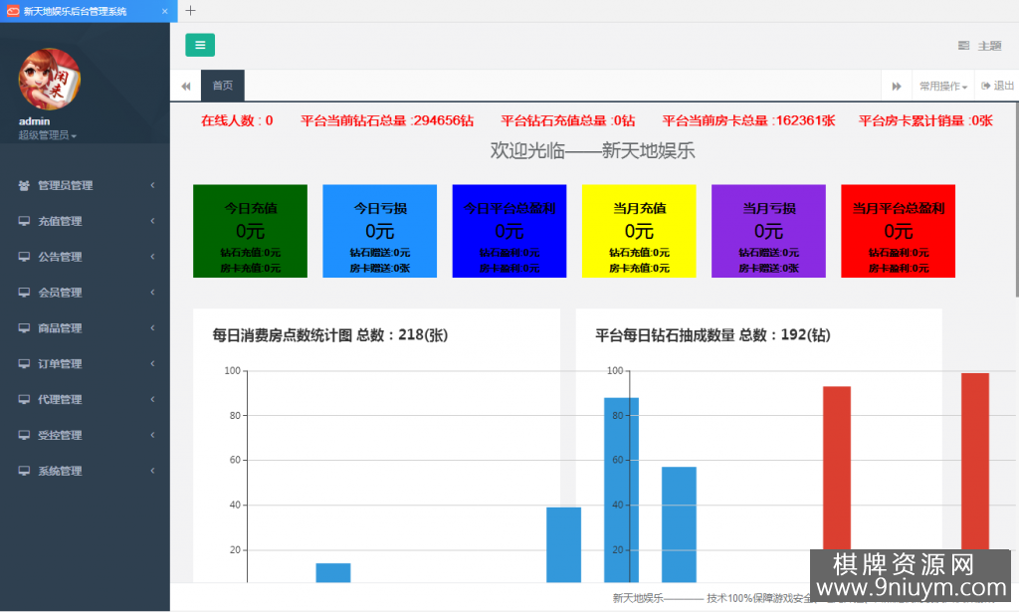Expand the 公告管理 sidebar menu
Screen dimensions: 1019x612
click(x=85, y=257)
